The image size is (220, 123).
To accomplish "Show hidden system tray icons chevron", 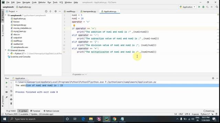I will [177, 119].
